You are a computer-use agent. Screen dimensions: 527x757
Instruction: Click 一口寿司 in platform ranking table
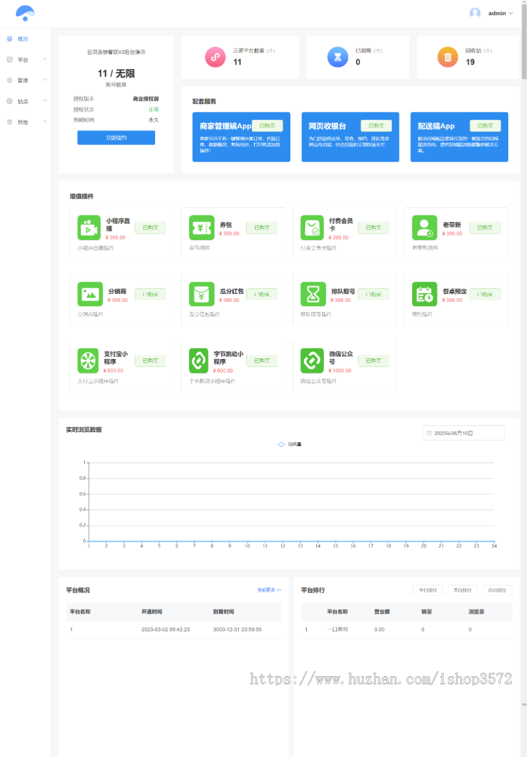coord(337,629)
